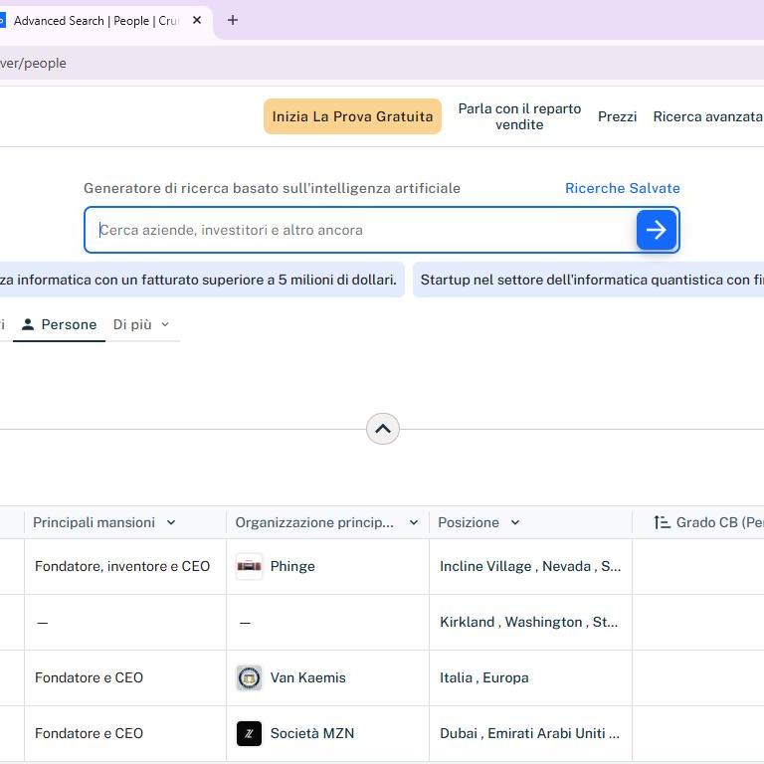This screenshot has height=764, width=764.
Task: Expand Principali mansioni column dropdown
Action: click(x=171, y=522)
